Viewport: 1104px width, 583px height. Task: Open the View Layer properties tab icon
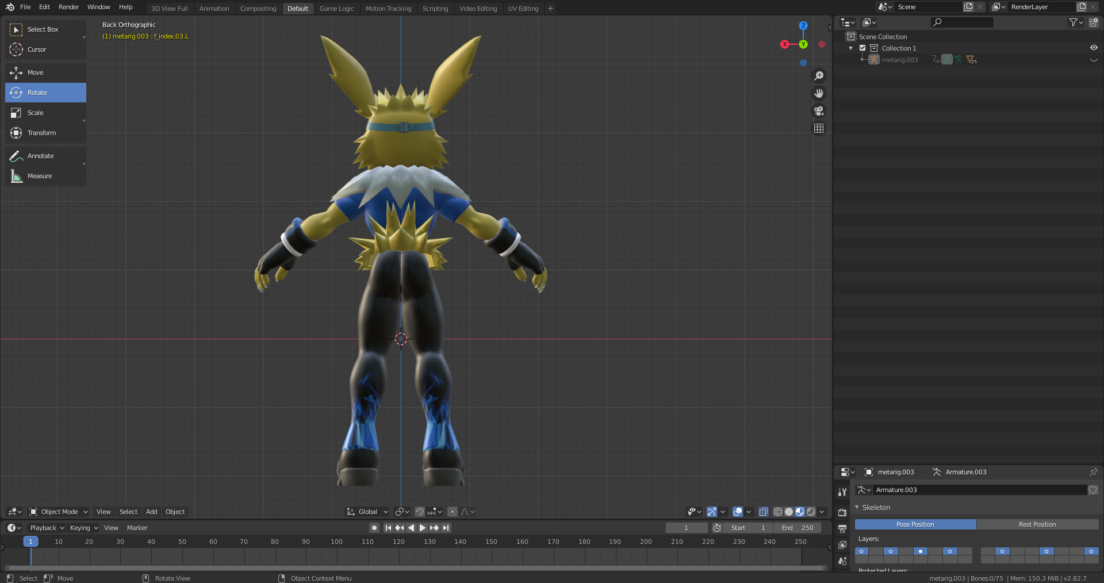(842, 544)
